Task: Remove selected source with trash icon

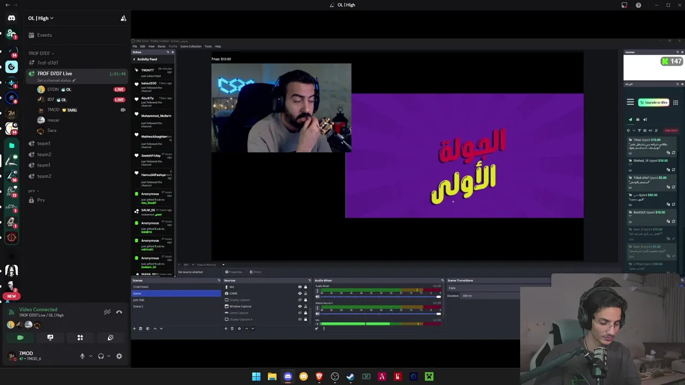Action: 232,328
